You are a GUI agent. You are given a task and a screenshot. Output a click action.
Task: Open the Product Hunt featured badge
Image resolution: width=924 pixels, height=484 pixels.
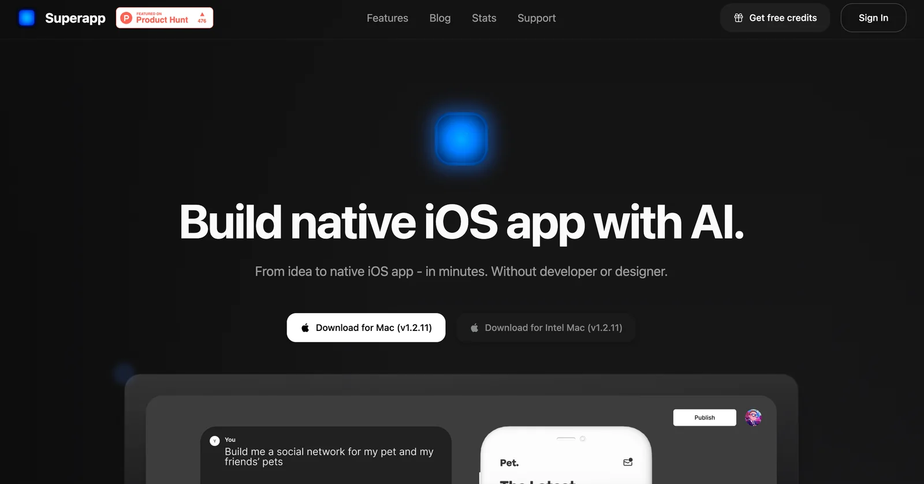(165, 18)
